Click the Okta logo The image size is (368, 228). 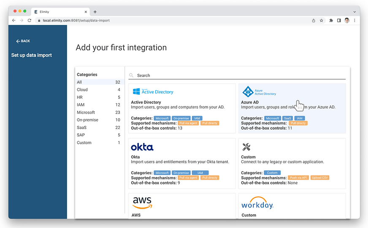[x=142, y=147]
